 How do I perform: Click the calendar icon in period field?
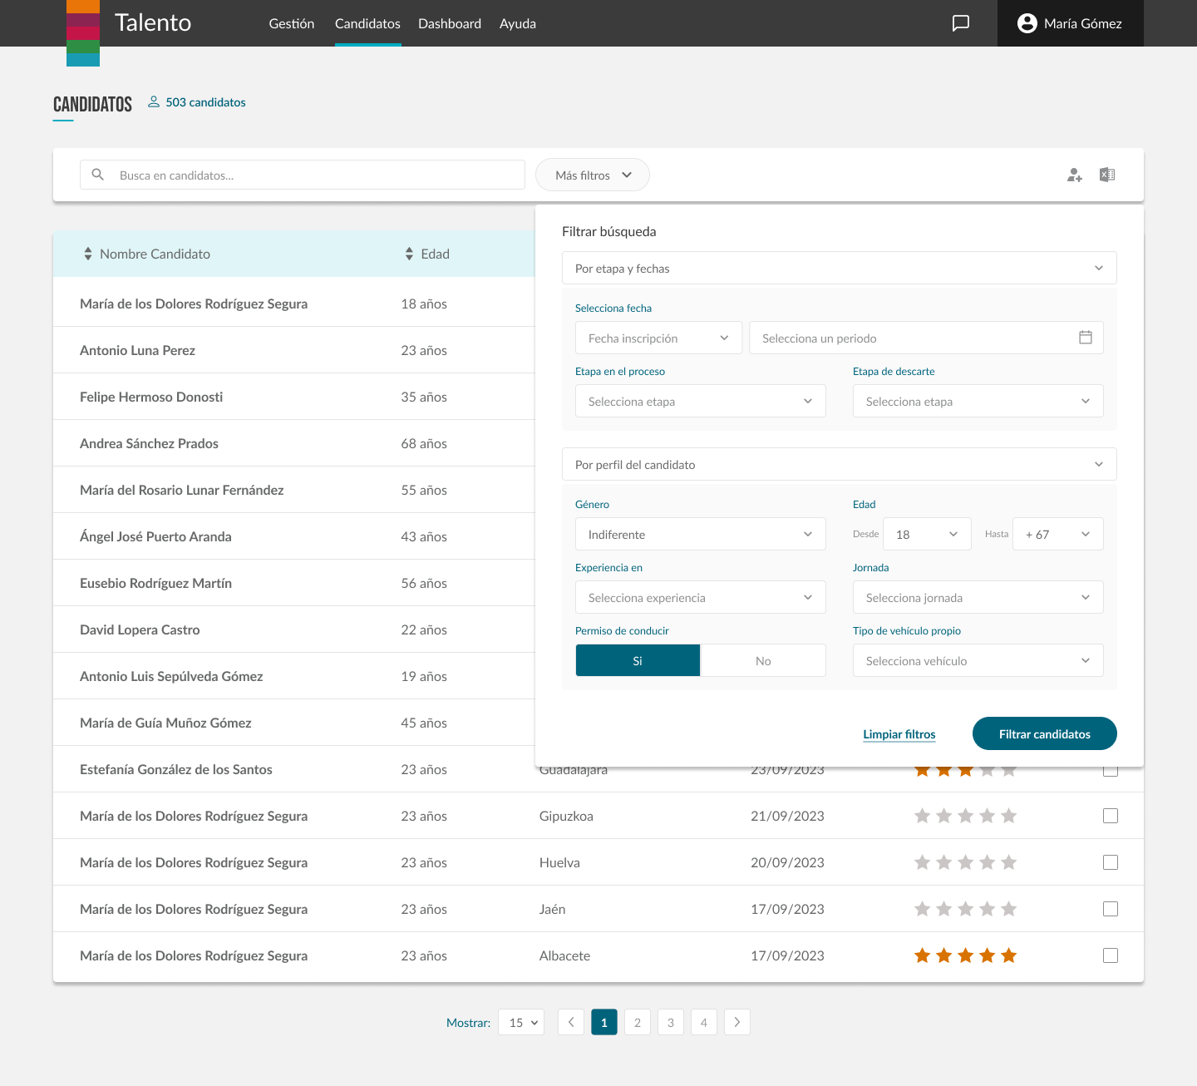(1085, 338)
